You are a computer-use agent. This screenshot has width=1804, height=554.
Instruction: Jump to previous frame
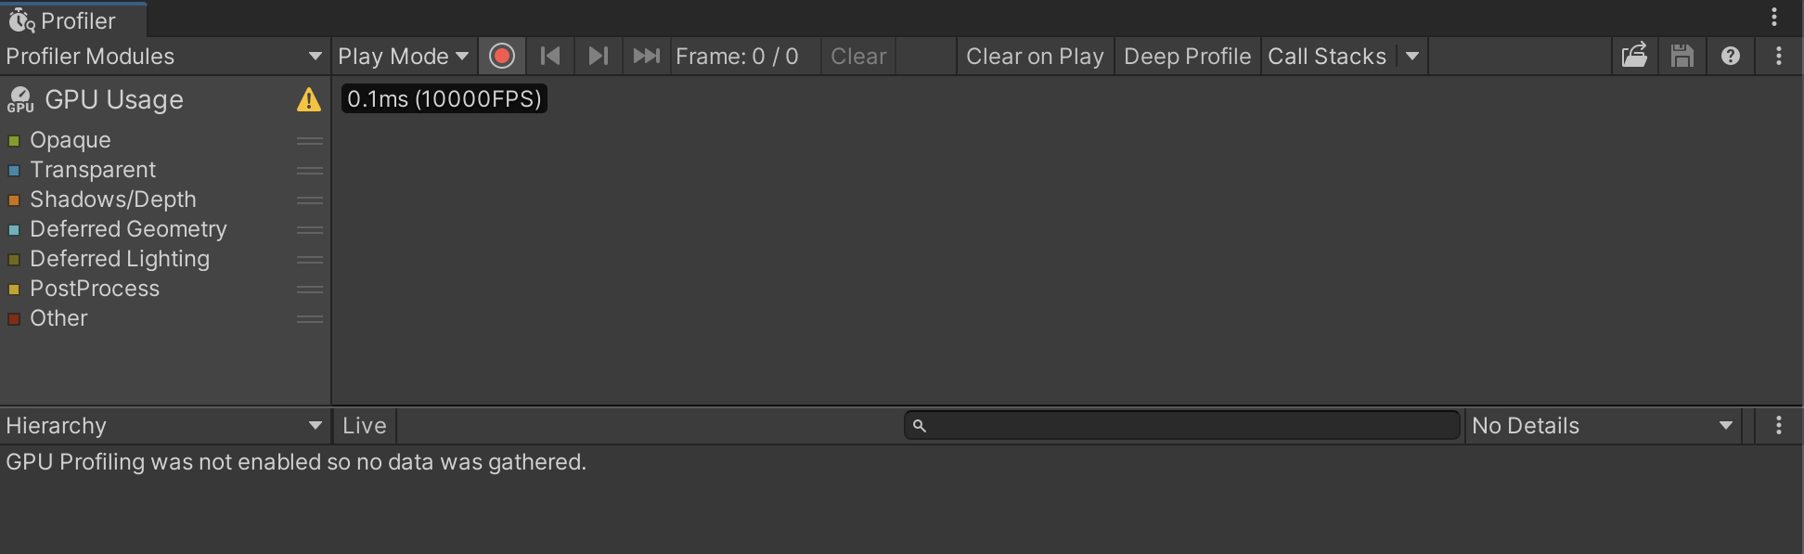(x=550, y=57)
